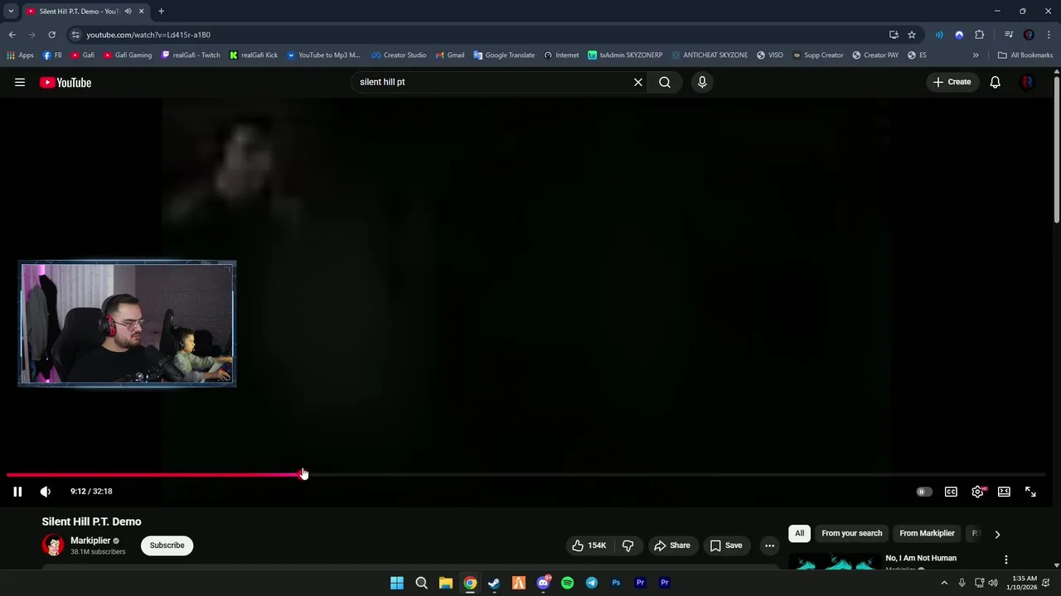
Task: Bookmark this page with star icon
Action: click(912, 35)
